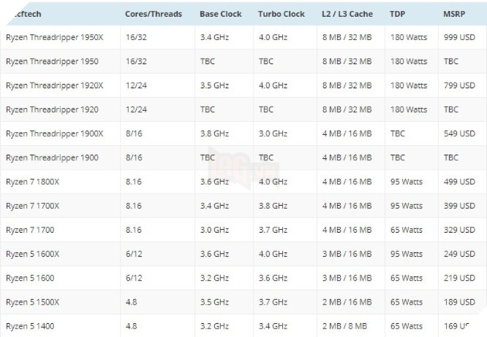487x337 pixels.
Task: Select the Ryzen 5 1600X row name
Action: point(32,254)
